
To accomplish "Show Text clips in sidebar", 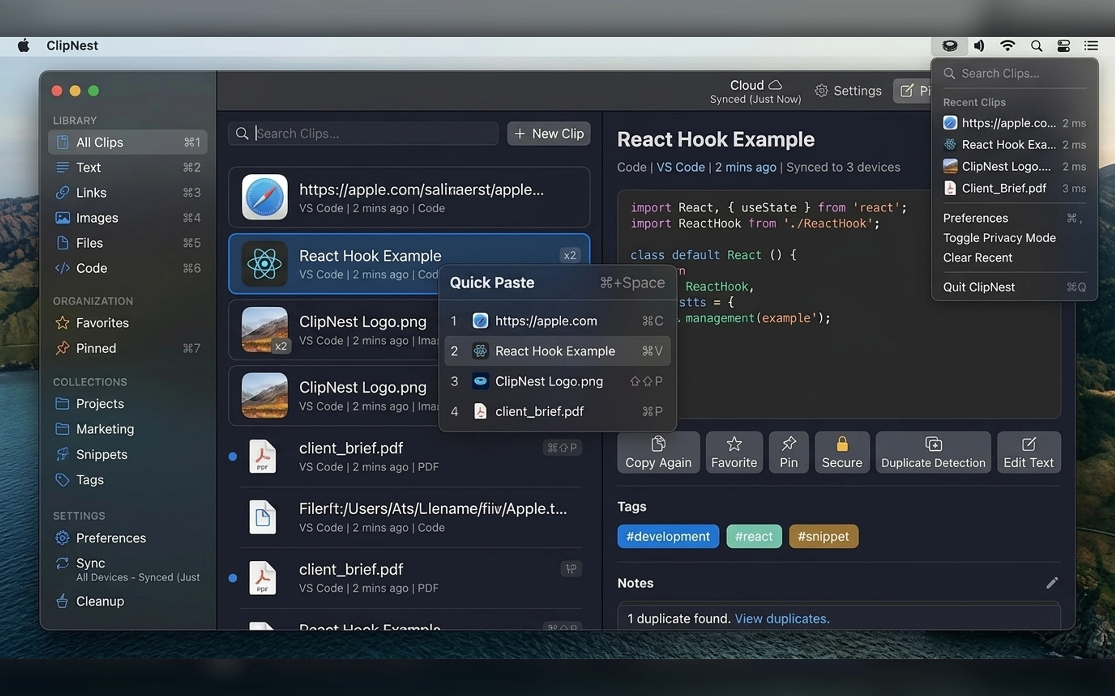I will (x=128, y=167).
